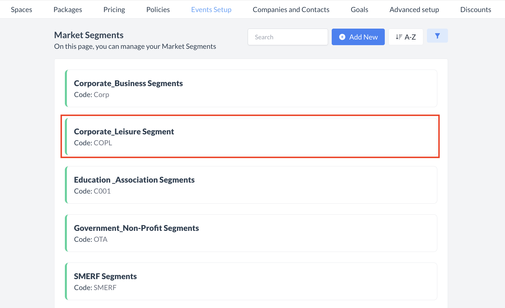Click the sort arrow icon beside A-Z
The height and width of the screenshot is (308, 505).
click(x=399, y=37)
